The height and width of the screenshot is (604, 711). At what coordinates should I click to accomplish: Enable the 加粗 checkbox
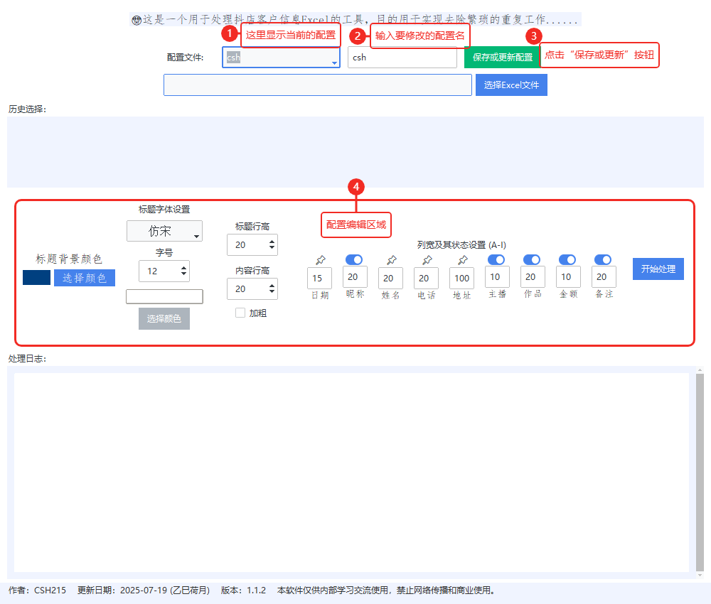pos(240,312)
